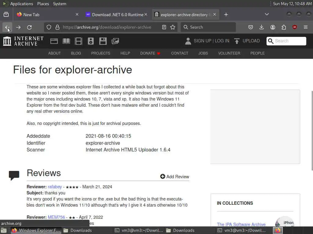Open the Audio speaker icon in Archive nav
This screenshot has width=313, height=234.
click(x=90, y=41)
